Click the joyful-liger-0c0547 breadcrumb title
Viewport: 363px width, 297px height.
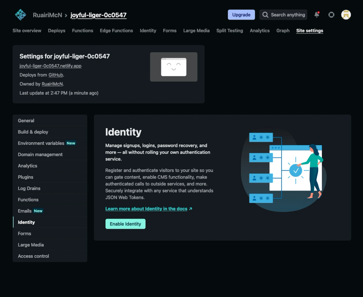[98, 15]
